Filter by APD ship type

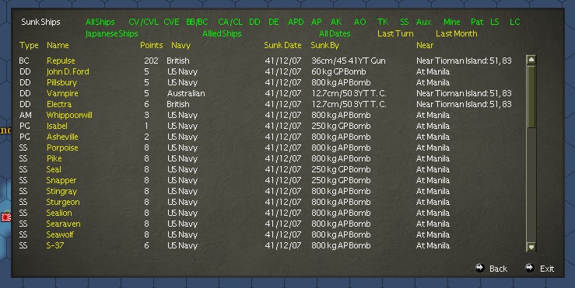[296, 22]
